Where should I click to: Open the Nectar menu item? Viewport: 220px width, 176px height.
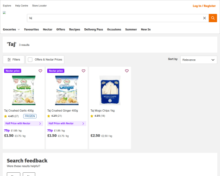tap(48, 30)
